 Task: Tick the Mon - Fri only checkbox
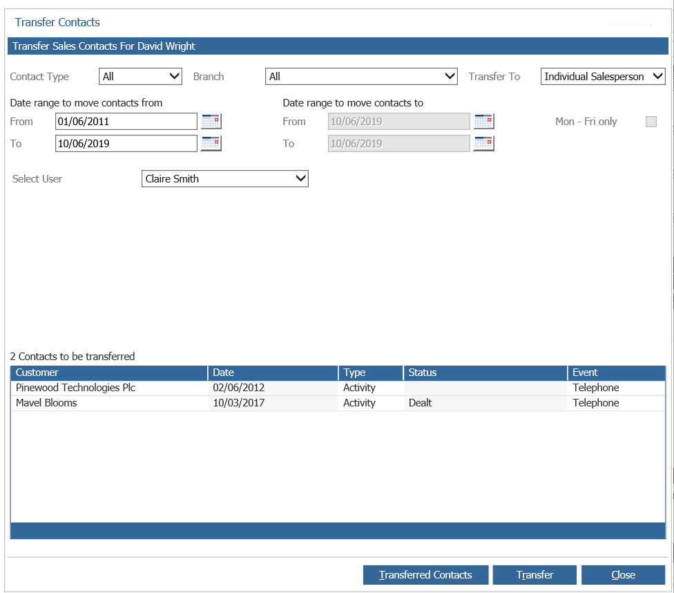pos(651,122)
